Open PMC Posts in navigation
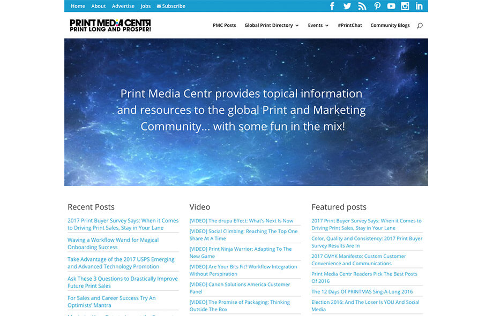493x316 pixels. [x=224, y=26]
